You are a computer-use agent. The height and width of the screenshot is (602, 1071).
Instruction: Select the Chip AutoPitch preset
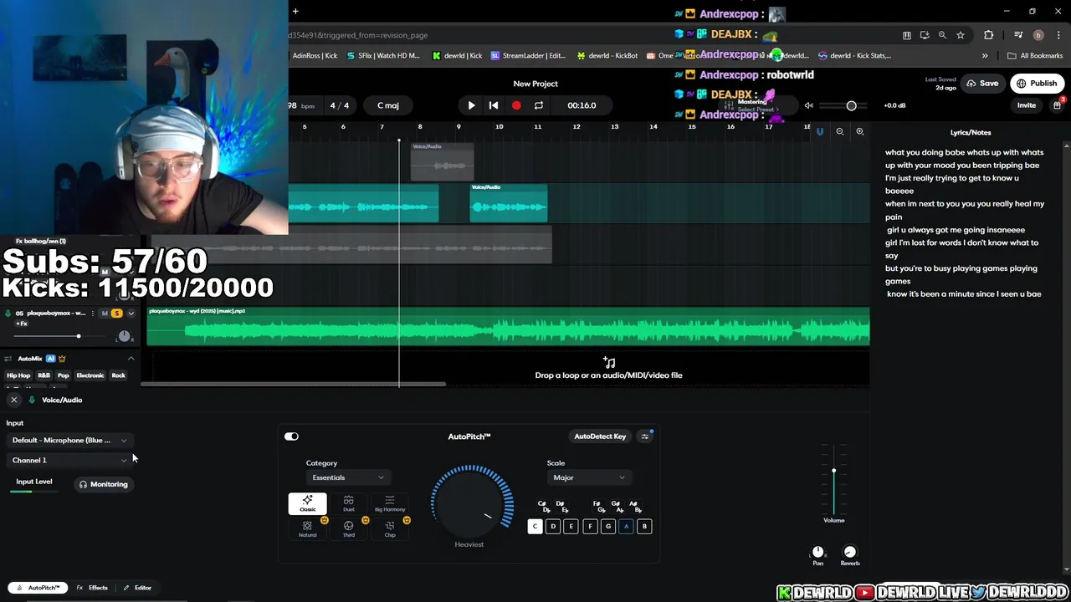click(x=390, y=529)
